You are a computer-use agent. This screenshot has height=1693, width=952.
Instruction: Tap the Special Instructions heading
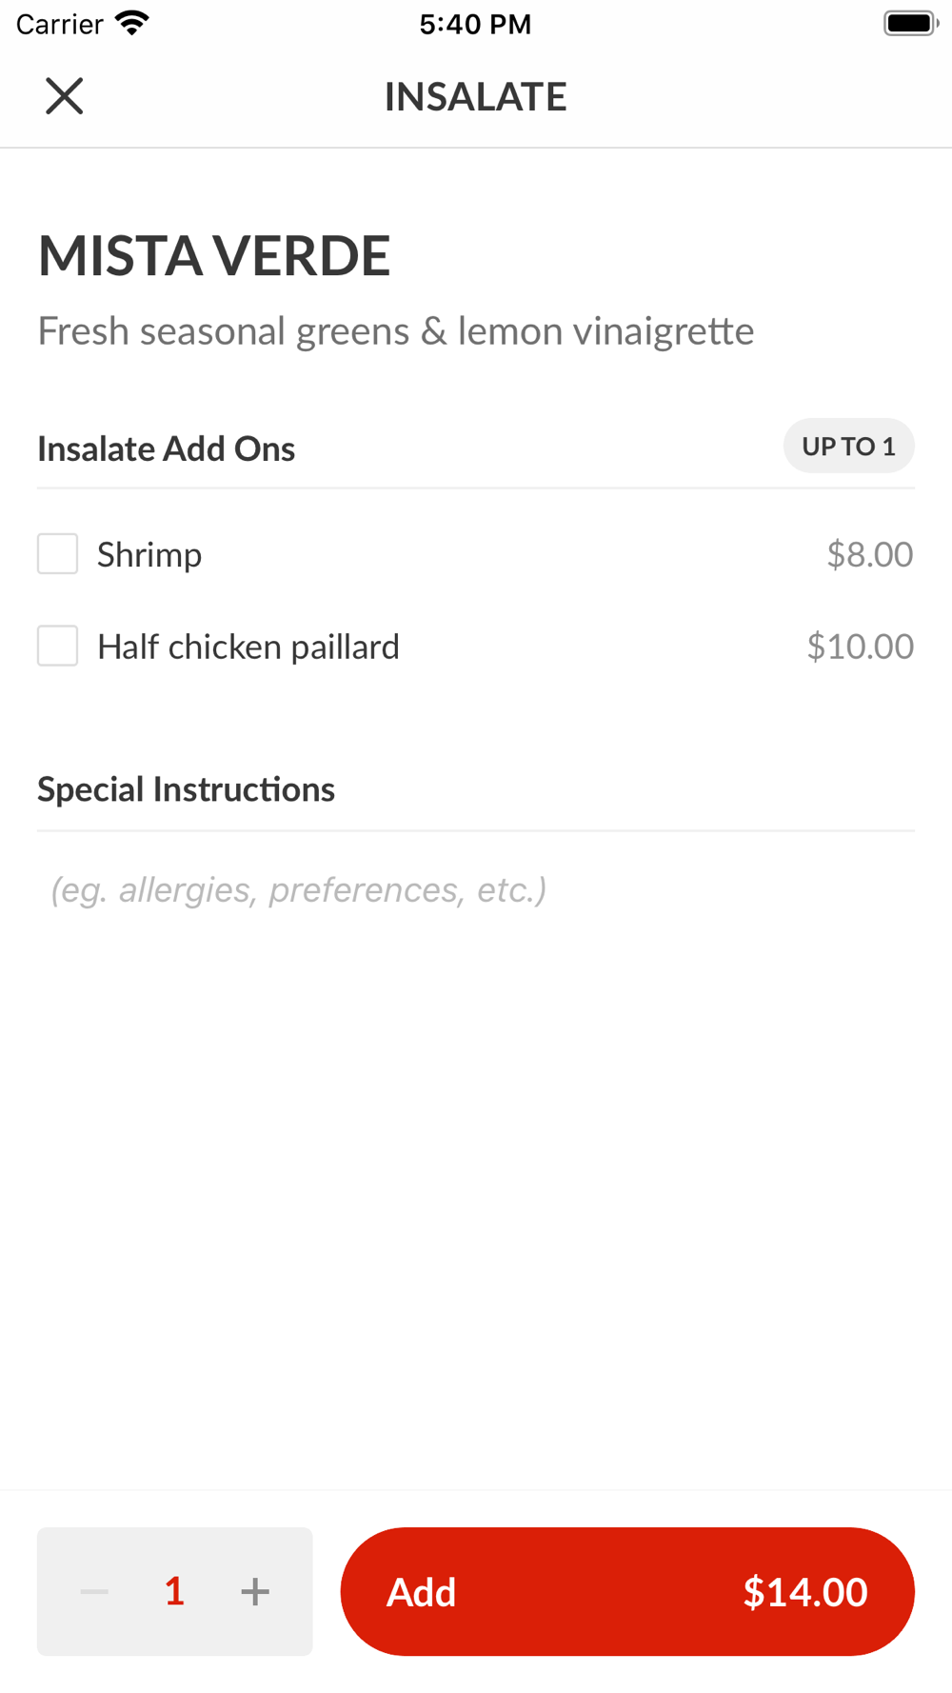tap(187, 789)
